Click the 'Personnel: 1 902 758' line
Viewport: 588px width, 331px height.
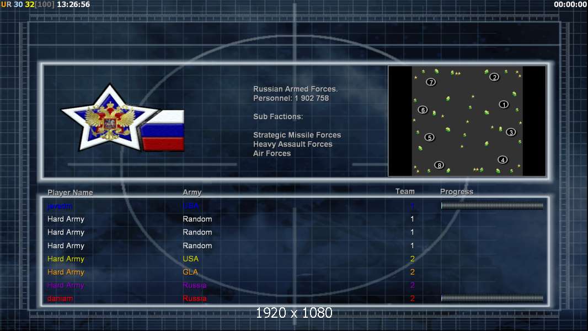tap(291, 98)
